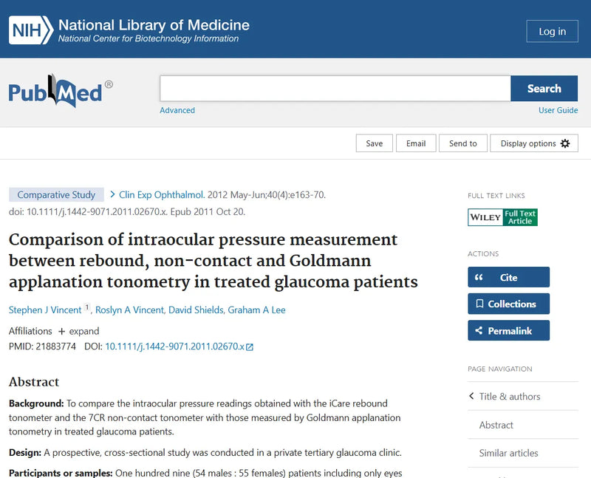
Task: Click the Save button
Action: click(375, 143)
